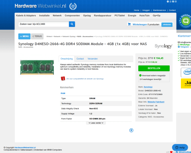Open the Op=Op menu
The height and width of the screenshot is (153, 191).
[x=156, y=16]
